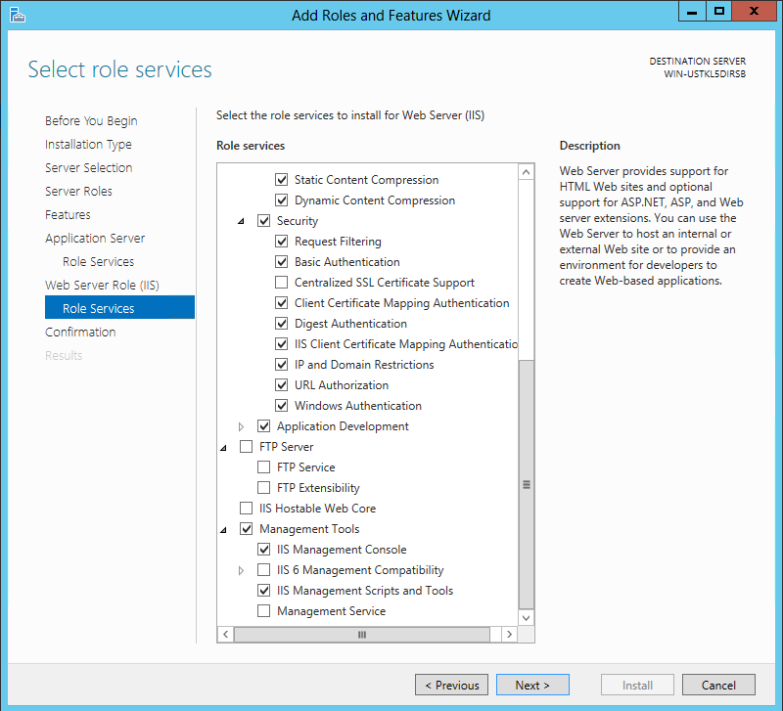Open the Features step
This screenshot has height=711, width=783.
pyautogui.click(x=68, y=214)
